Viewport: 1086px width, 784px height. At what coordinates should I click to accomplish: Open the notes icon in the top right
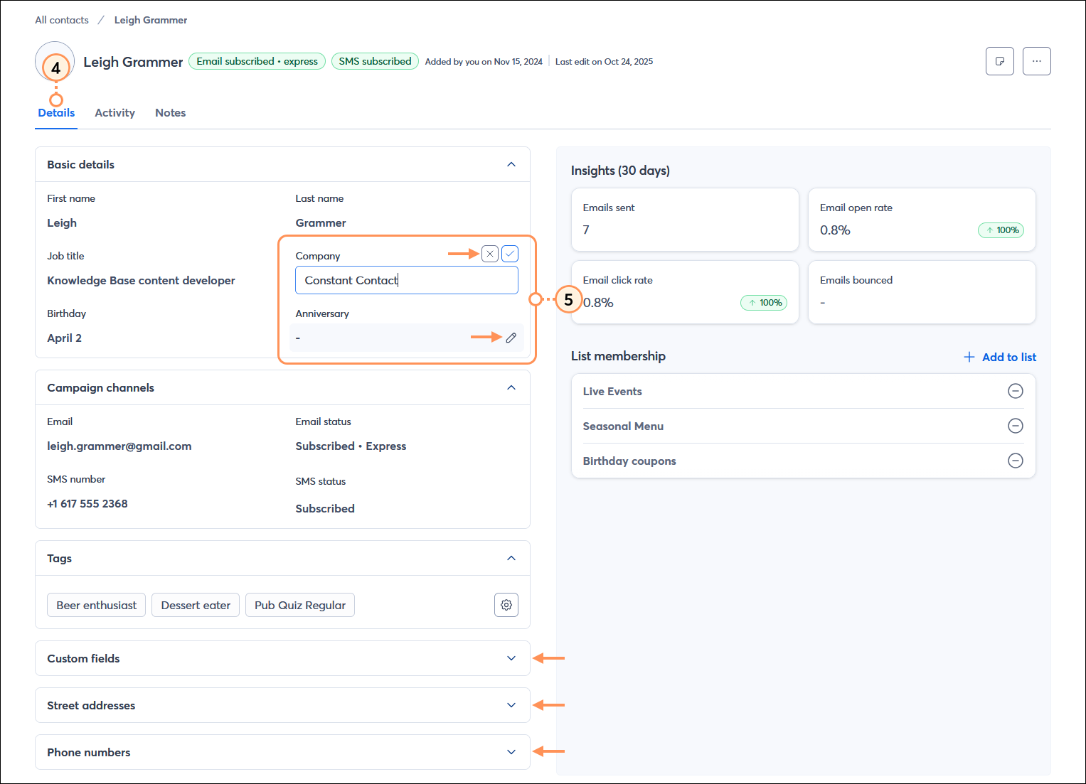[x=999, y=61]
